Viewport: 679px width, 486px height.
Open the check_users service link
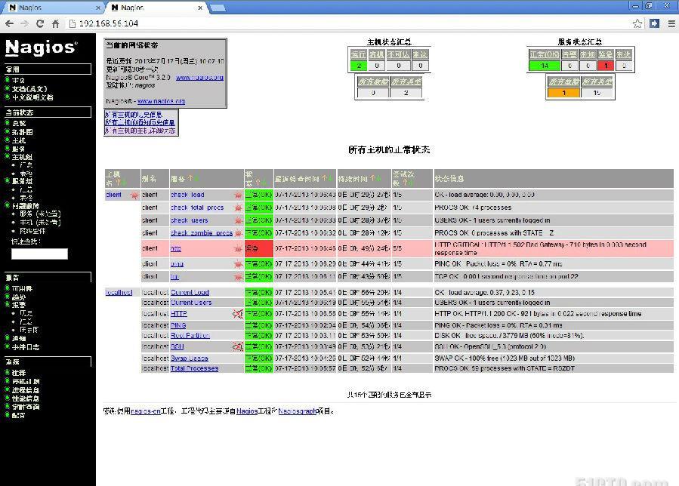(x=190, y=220)
